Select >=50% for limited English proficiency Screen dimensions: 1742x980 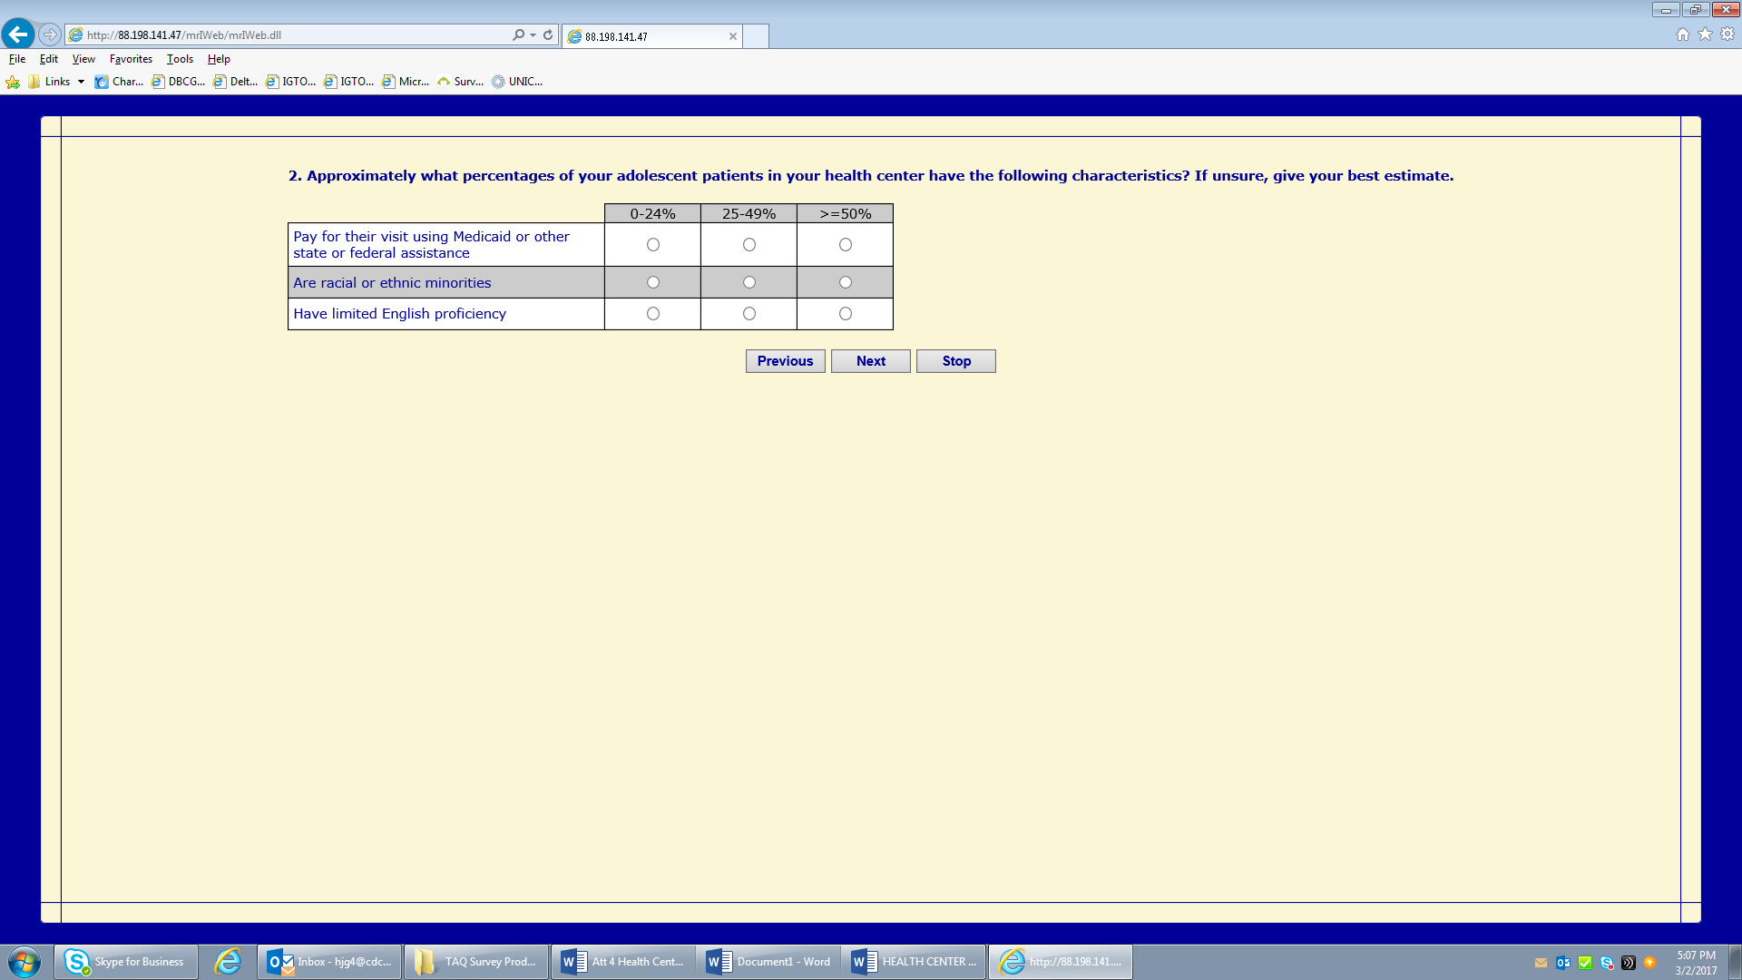coord(846,314)
